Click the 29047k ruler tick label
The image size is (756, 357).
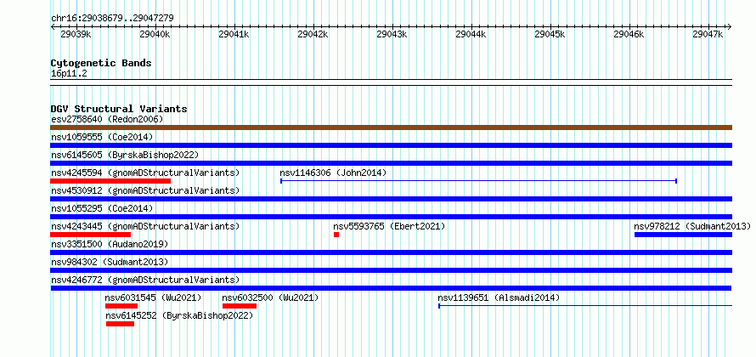click(x=708, y=34)
